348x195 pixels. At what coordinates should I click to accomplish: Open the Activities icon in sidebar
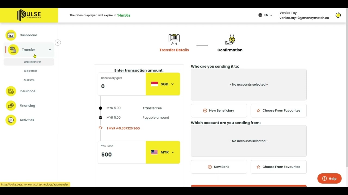click(x=11, y=120)
